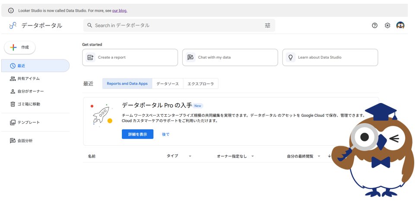Click the Create a report chart icon

[x=90, y=57]
